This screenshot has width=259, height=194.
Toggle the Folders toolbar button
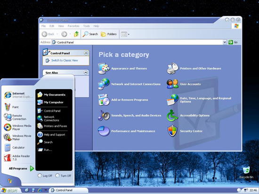tap(109, 34)
